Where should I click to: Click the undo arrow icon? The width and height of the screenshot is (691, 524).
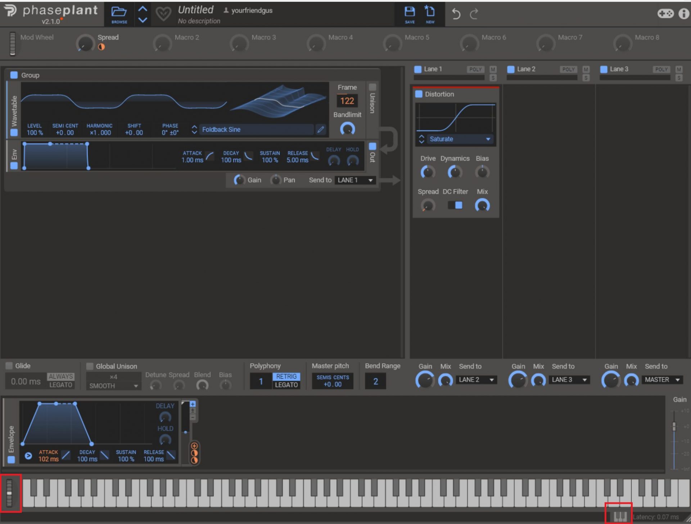(x=456, y=14)
